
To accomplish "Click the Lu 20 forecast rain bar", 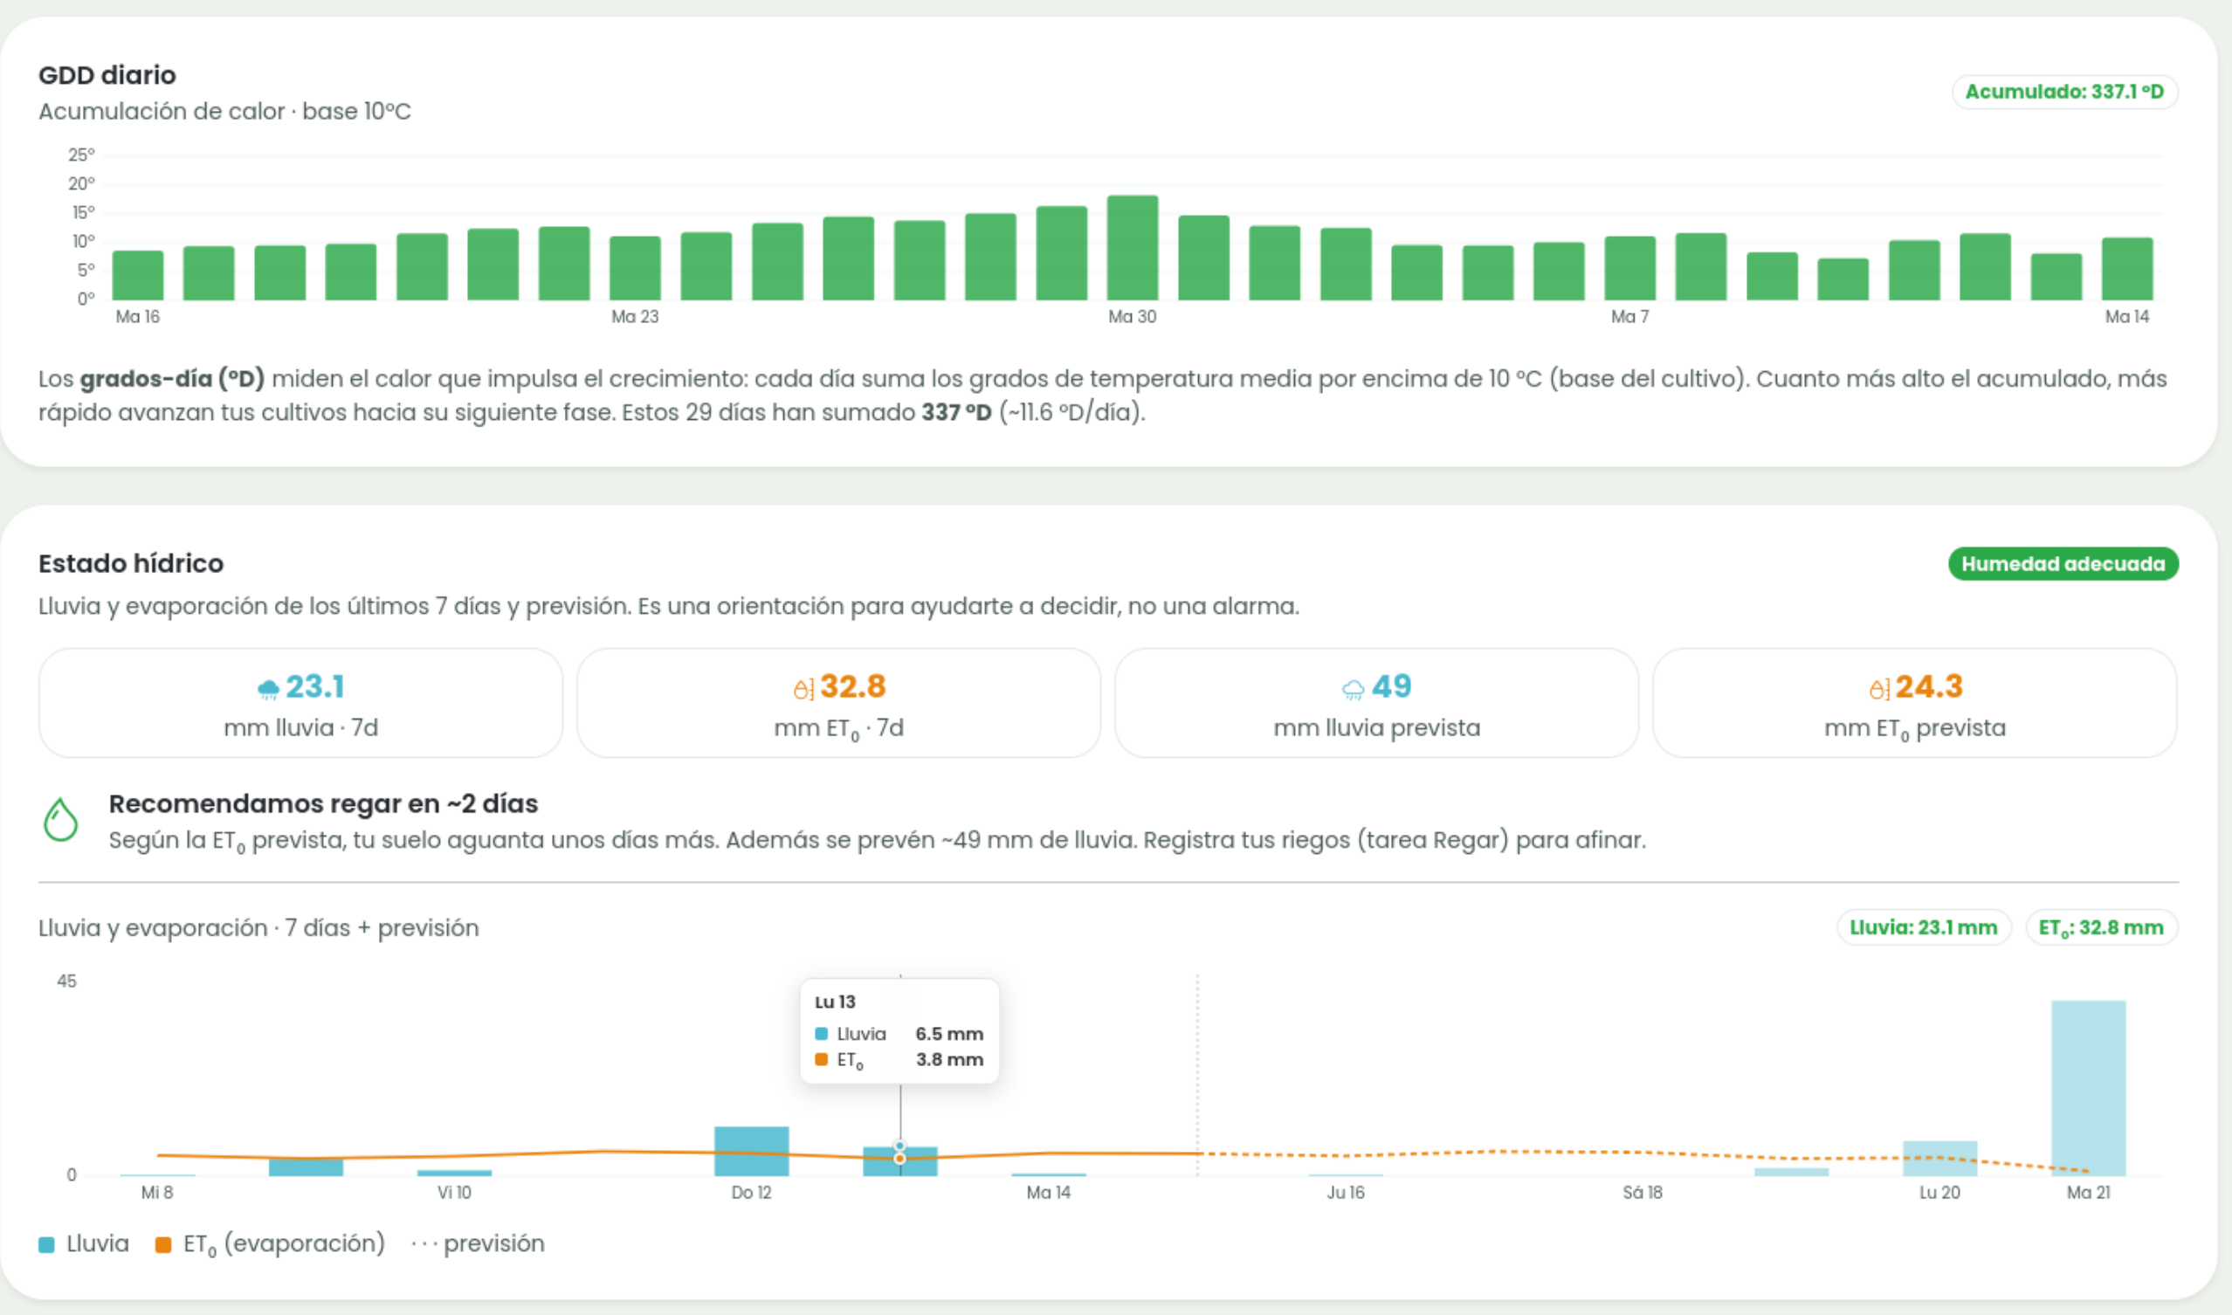I will click(x=1939, y=1158).
